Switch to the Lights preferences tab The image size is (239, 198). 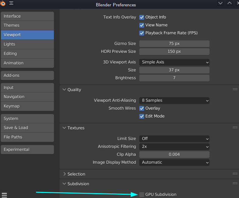pos(27,44)
